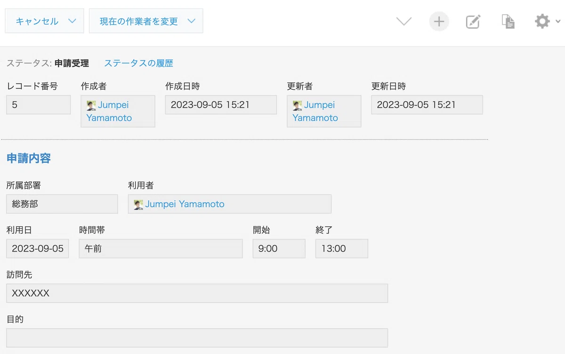Click the duplicate record icon

pyautogui.click(x=508, y=22)
